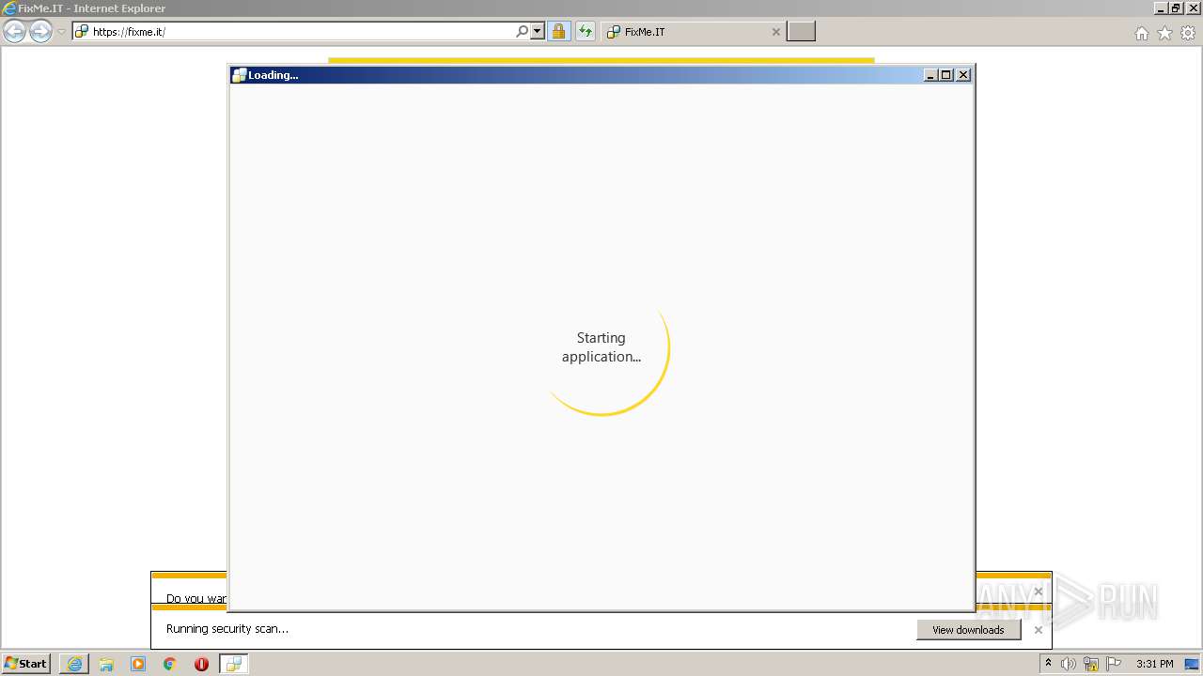Open Internet Explorer taskbar icon

point(74,664)
